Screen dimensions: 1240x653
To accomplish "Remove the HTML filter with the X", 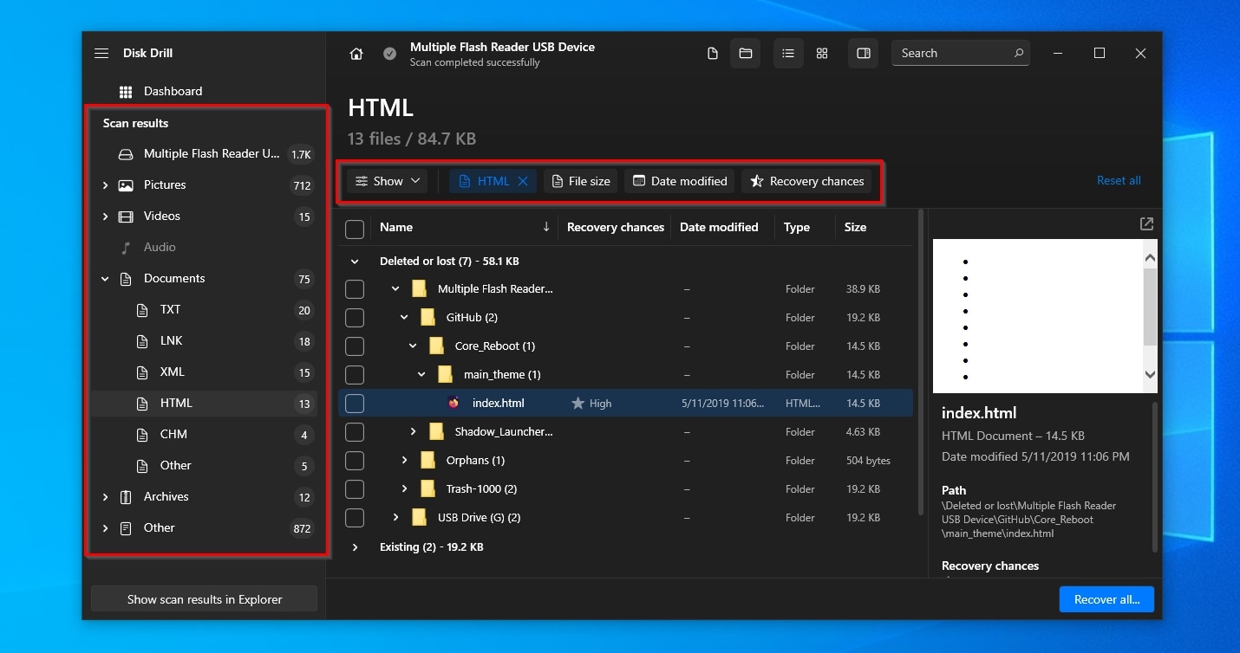I will (523, 181).
